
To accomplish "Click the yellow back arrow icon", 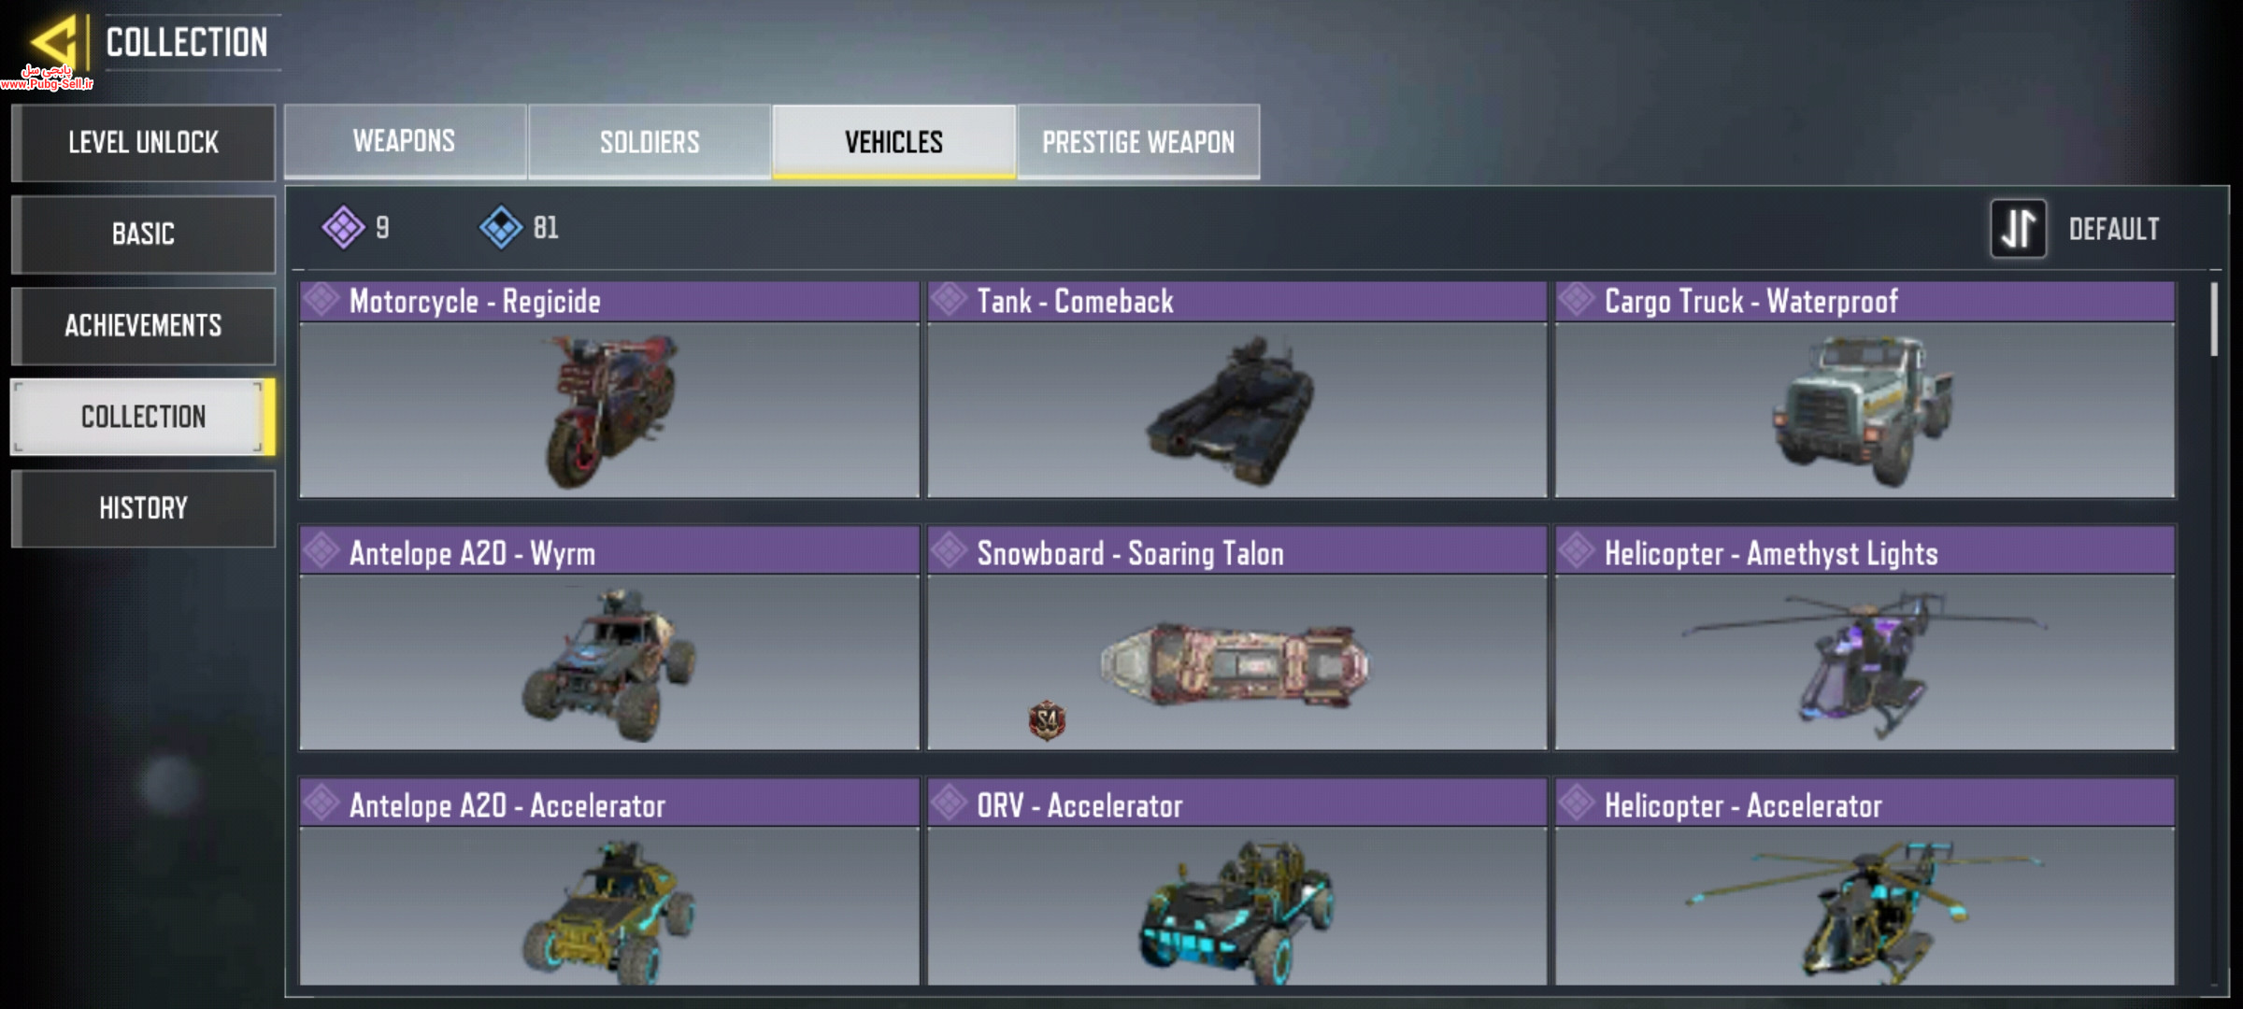I will coord(52,42).
